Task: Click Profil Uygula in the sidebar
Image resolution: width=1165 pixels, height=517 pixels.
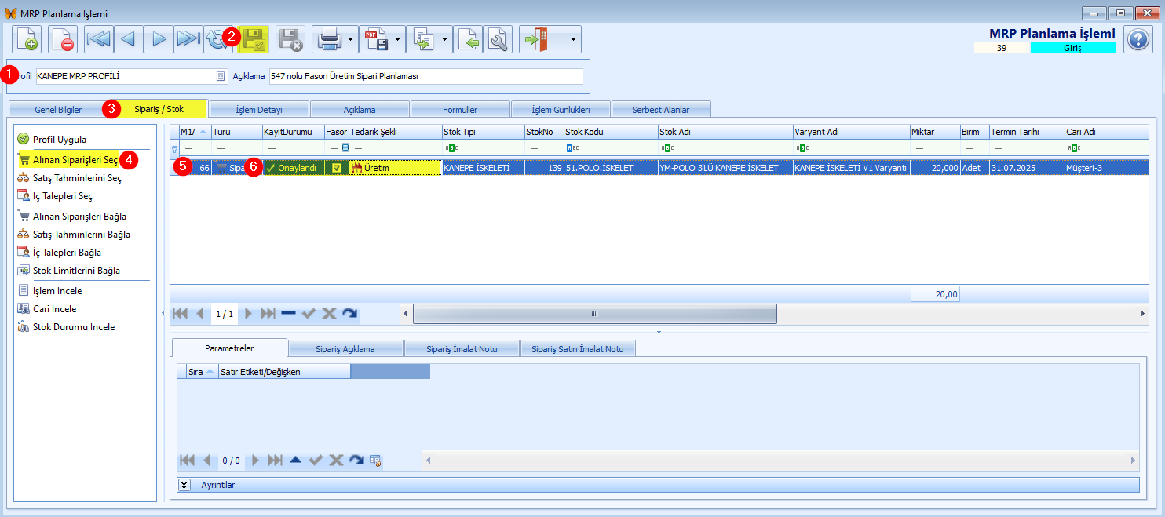Action: click(60, 139)
